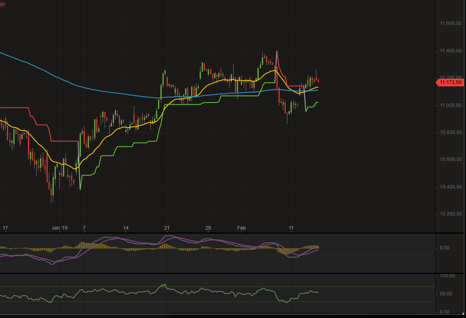Select the 10.800,00 price axis label
The width and height of the screenshot is (466, 318).
point(451,132)
